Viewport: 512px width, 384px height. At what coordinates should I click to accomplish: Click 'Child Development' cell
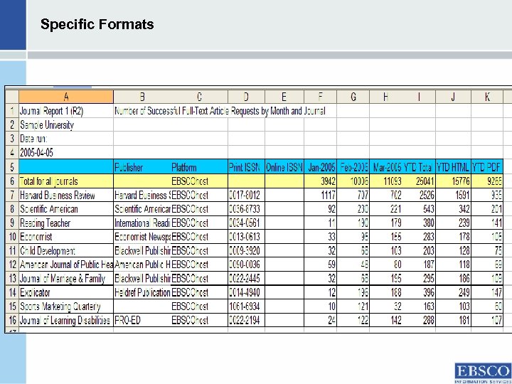[66, 251]
